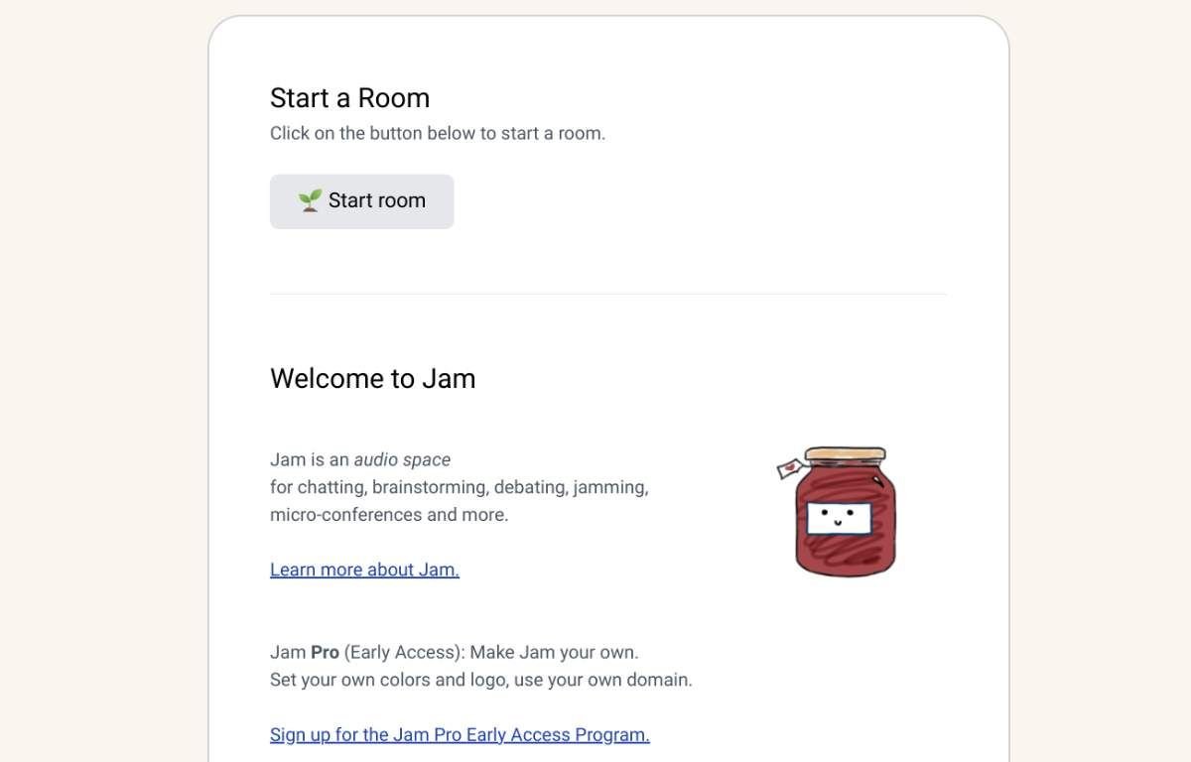Click the smiley face label on the jar
The height and width of the screenshot is (762, 1191).
(839, 518)
